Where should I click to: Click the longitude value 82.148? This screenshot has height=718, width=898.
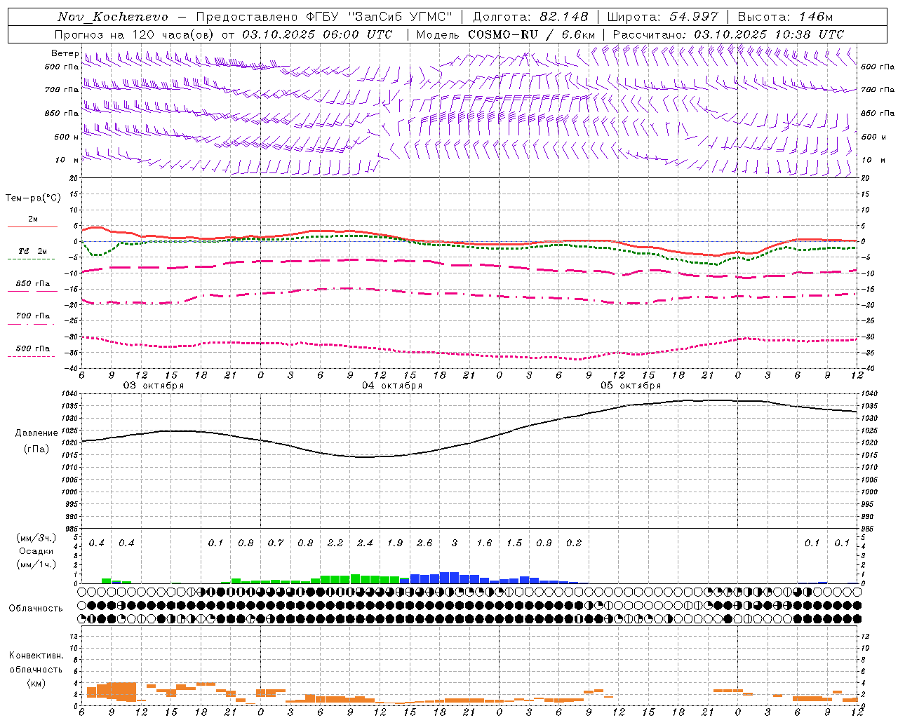(563, 17)
